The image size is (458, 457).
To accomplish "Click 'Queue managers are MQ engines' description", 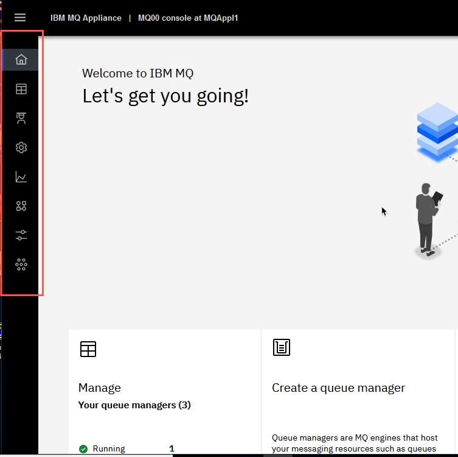I will tap(355, 443).
